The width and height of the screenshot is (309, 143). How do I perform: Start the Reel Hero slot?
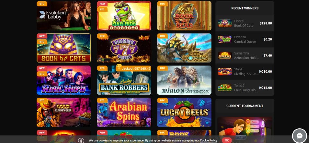pos(64,80)
